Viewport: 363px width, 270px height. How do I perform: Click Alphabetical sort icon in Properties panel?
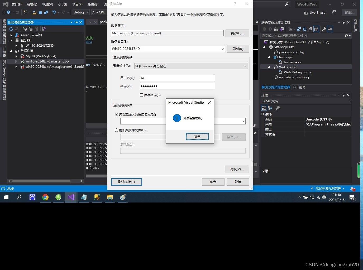coord(270,108)
